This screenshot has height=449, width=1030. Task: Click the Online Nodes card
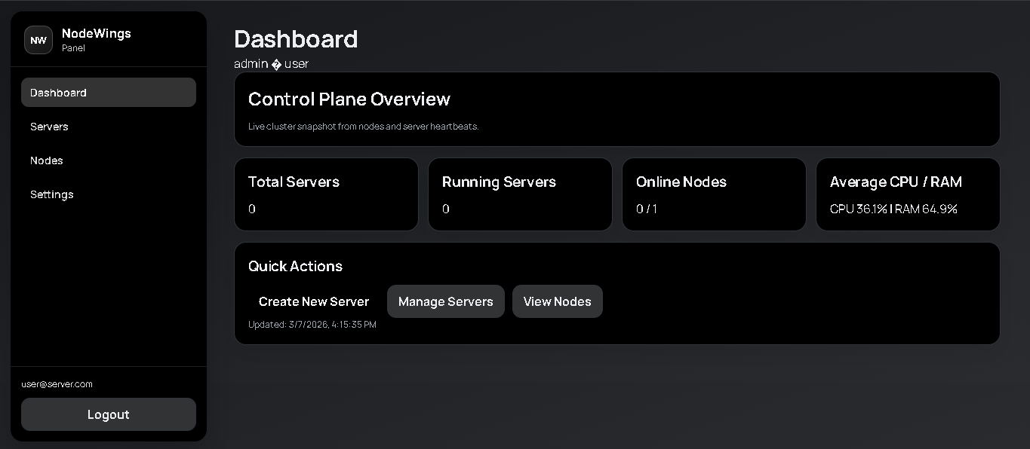(x=714, y=194)
